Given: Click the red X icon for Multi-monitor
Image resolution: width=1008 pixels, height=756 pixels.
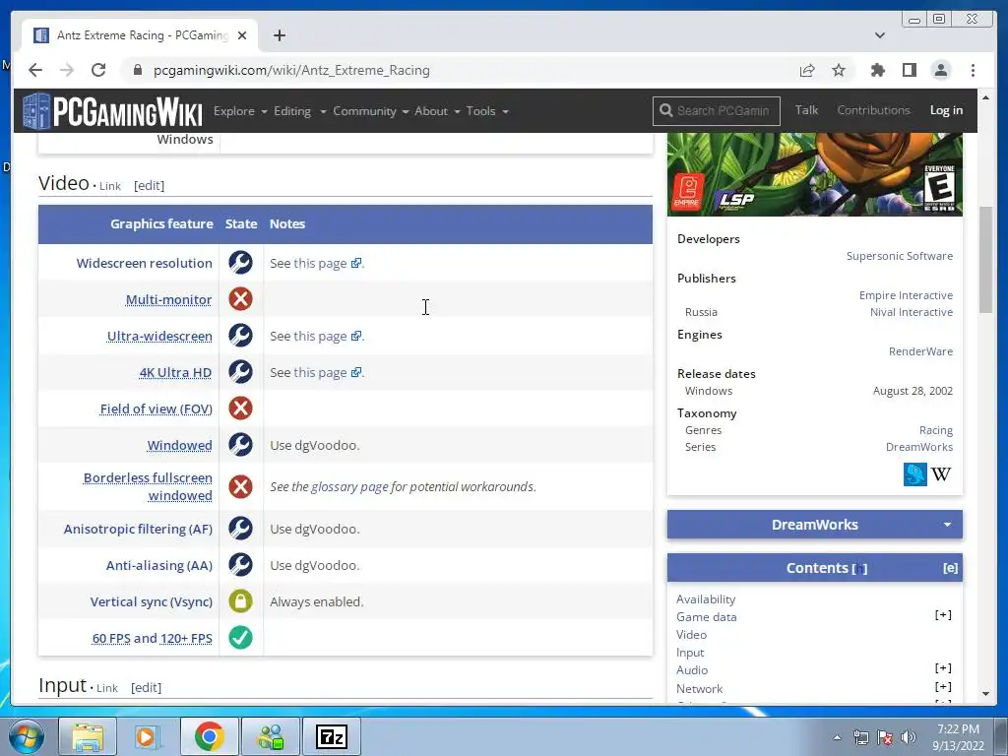Looking at the screenshot, I should click(240, 299).
